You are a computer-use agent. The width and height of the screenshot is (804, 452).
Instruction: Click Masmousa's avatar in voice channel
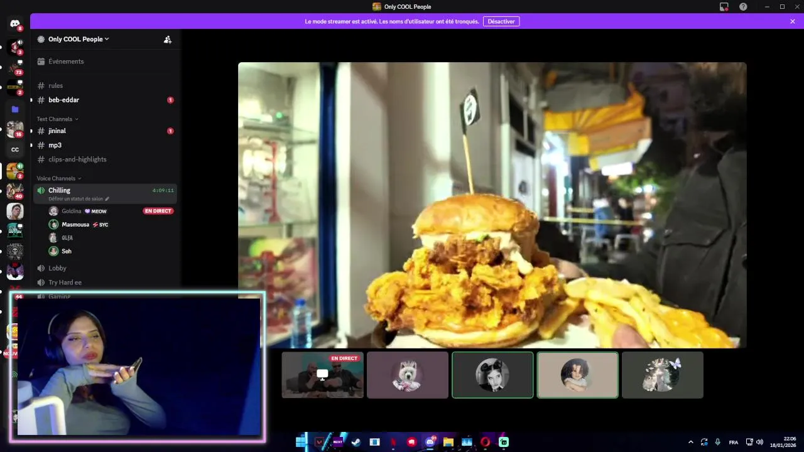point(53,224)
